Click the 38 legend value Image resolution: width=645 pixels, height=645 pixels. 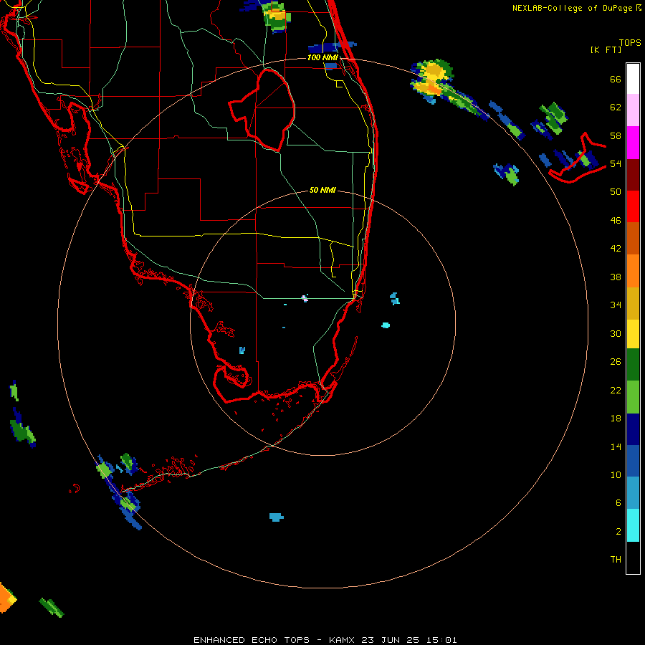coord(616,277)
